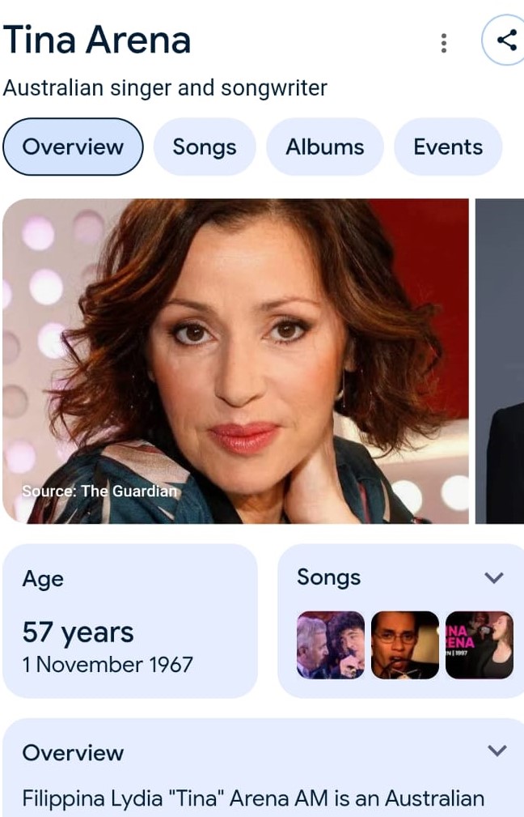Image resolution: width=524 pixels, height=817 pixels.
Task: View the partially visible second photo
Action: (x=500, y=360)
